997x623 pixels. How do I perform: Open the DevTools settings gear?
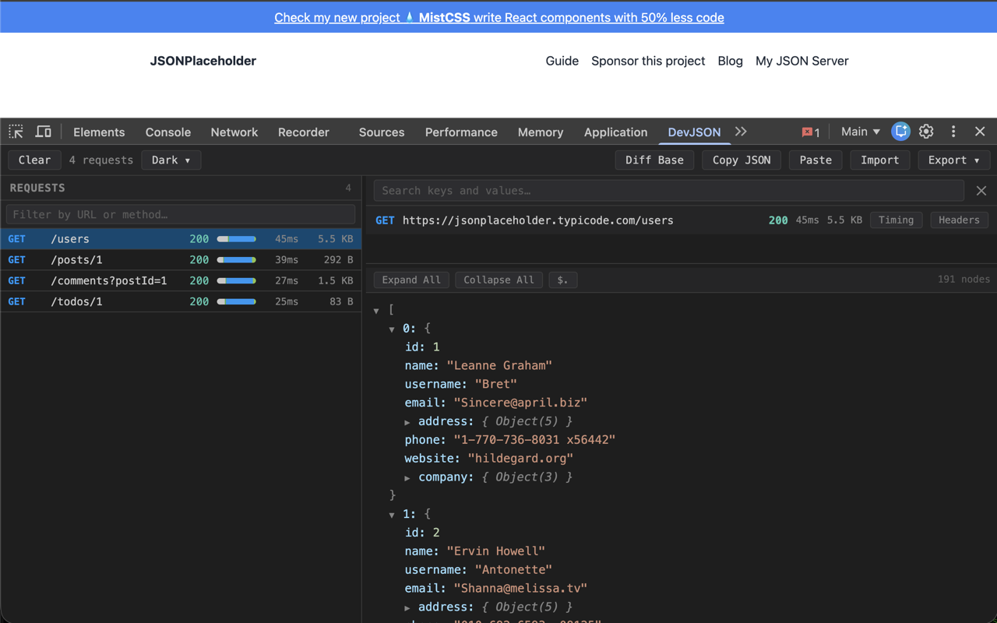pos(926,132)
